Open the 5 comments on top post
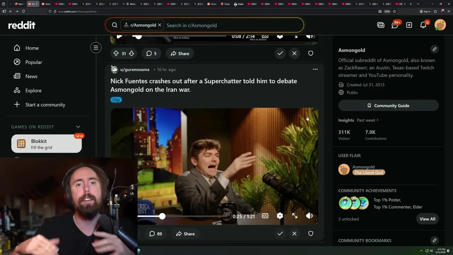The image size is (453, 255). (151, 53)
